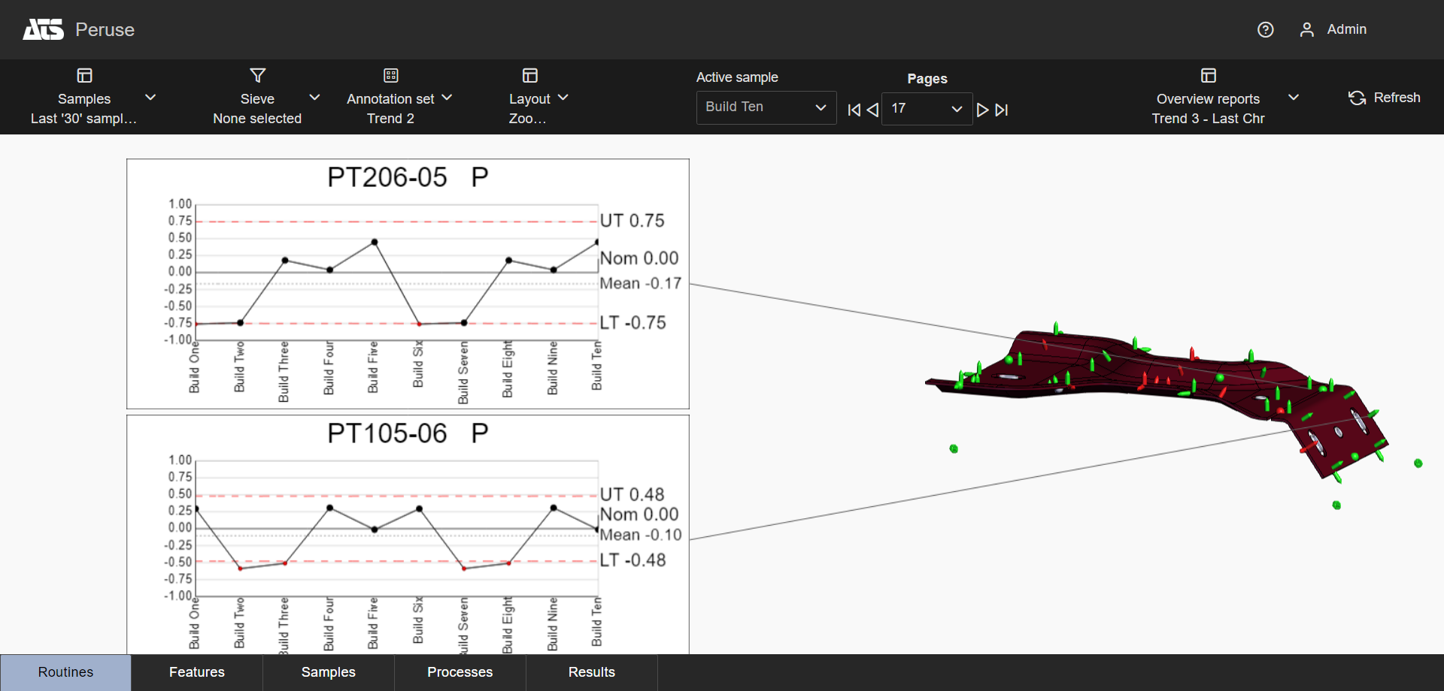Open the Processes tab

coord(460,672)
